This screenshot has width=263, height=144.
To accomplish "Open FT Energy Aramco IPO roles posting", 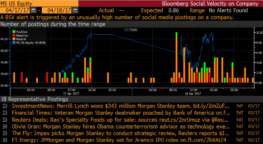I will tap(119, 140).
